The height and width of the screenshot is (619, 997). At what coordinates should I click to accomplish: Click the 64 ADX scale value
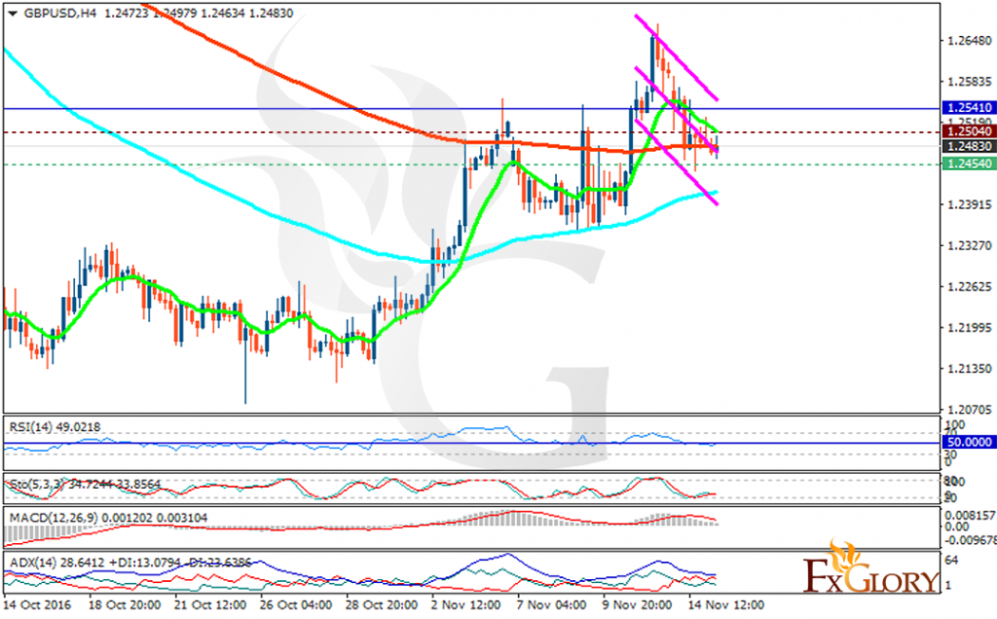(952, 560)
